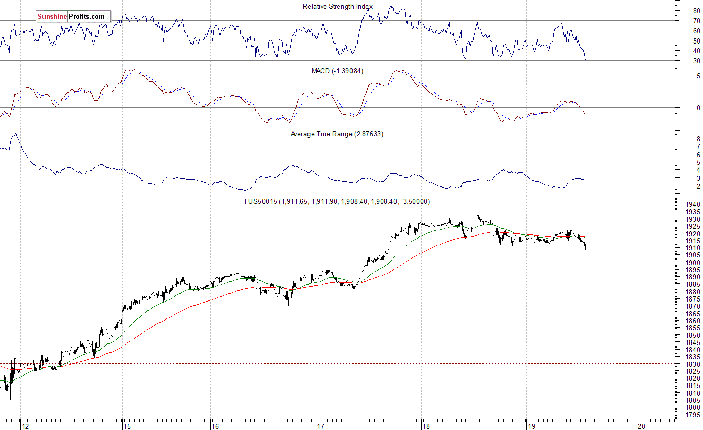Click the Average True Range (2.87633) label
The height and width of the screenshot is (430, 703).
click(x=337, y=134)
